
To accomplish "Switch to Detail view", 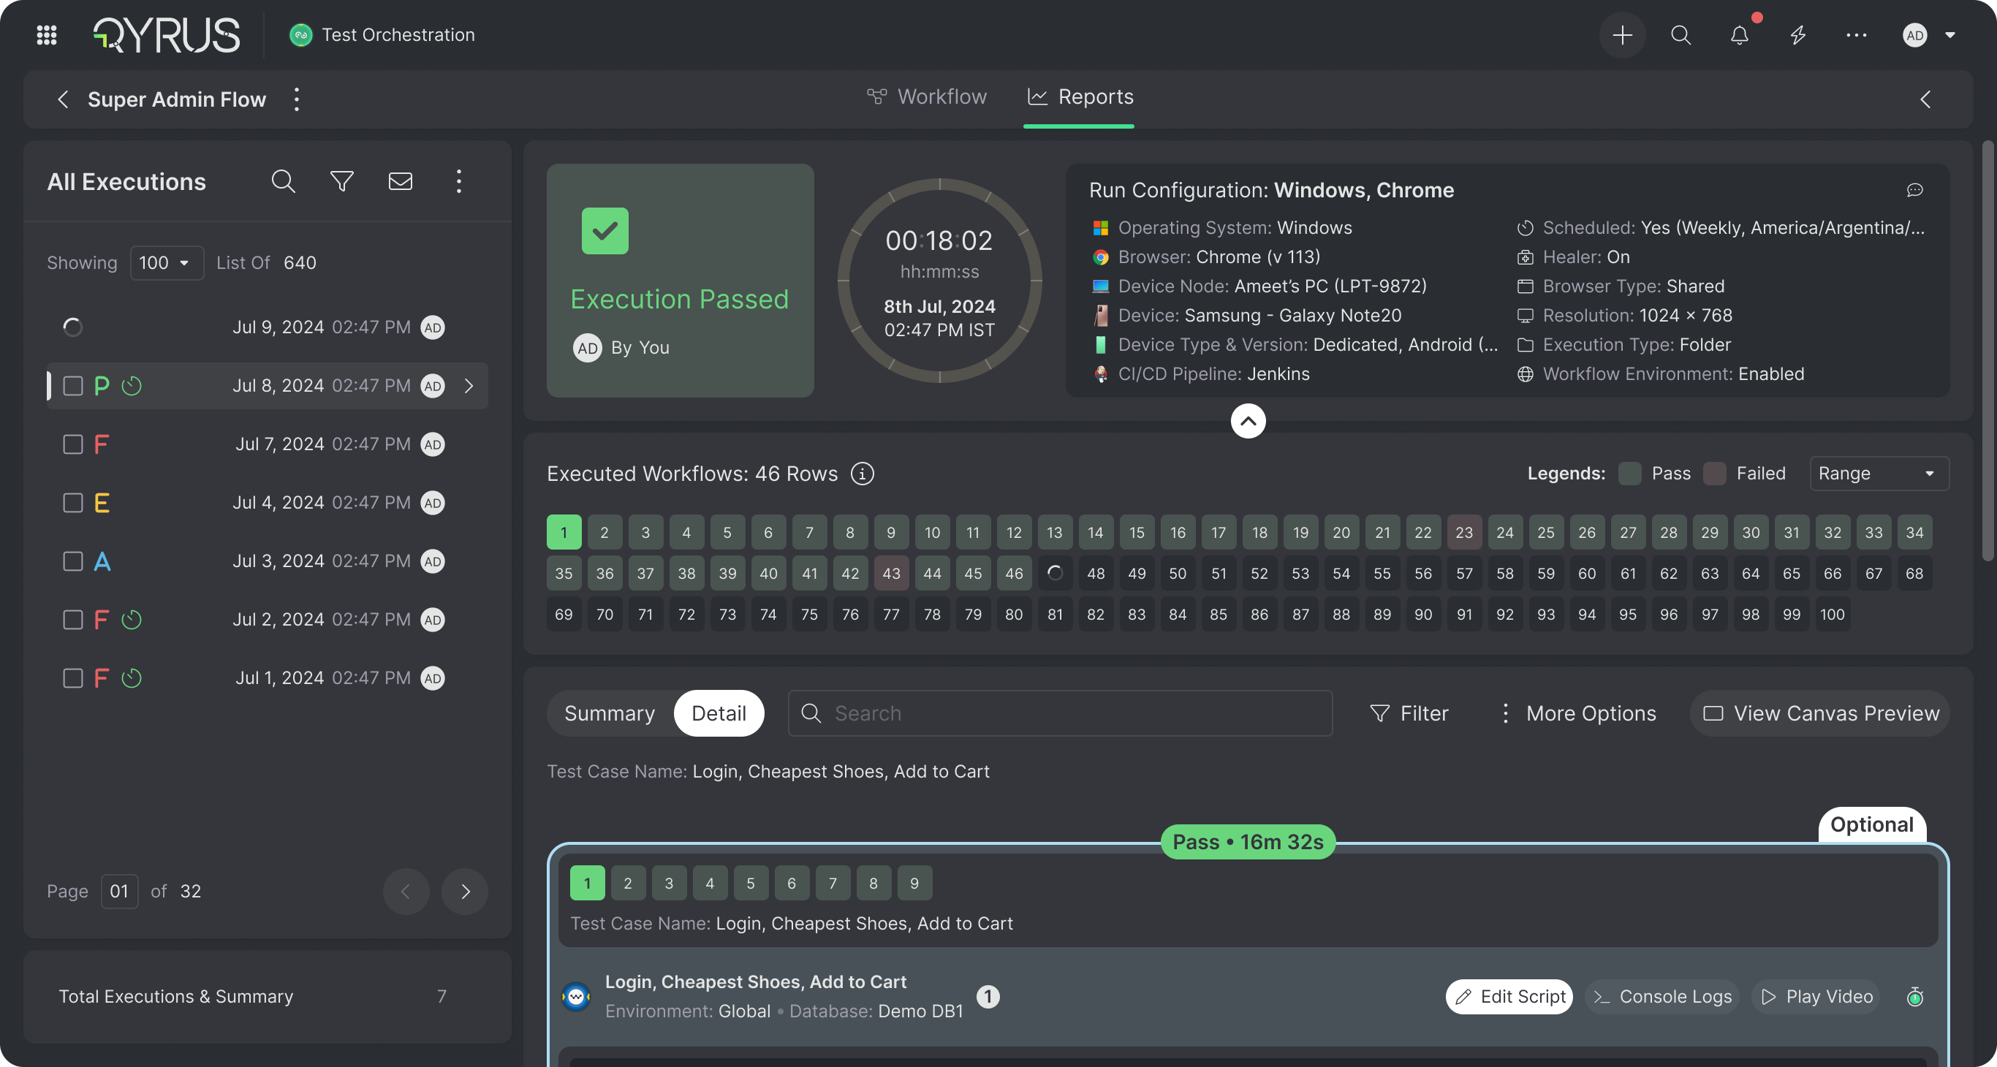I will (x=719, y=714).
